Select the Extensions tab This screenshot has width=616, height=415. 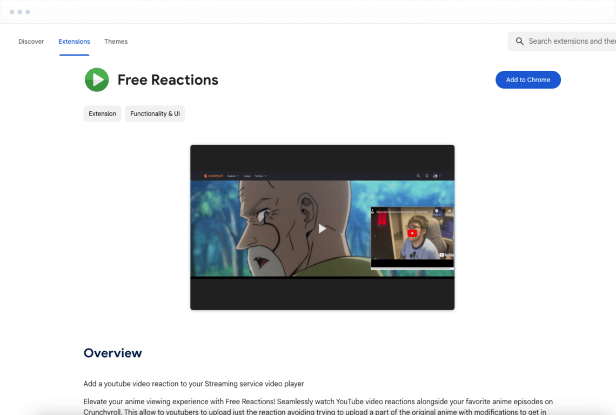[74, 41]
